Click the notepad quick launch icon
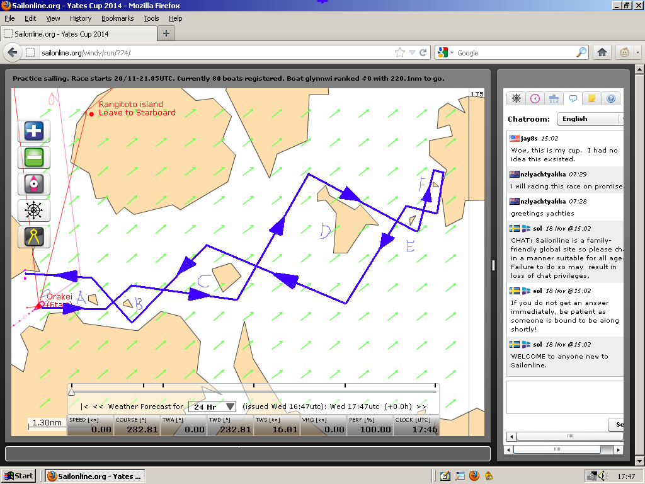 coord(445,476)
